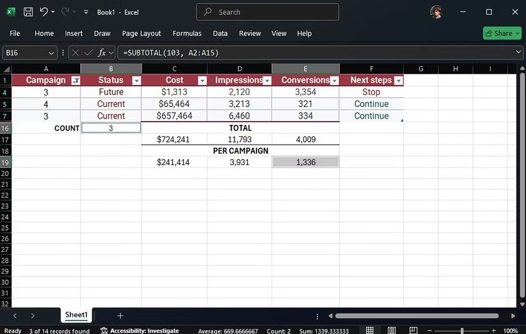
Task: Click the Save icon in title bar
Action: pos(28,12)
